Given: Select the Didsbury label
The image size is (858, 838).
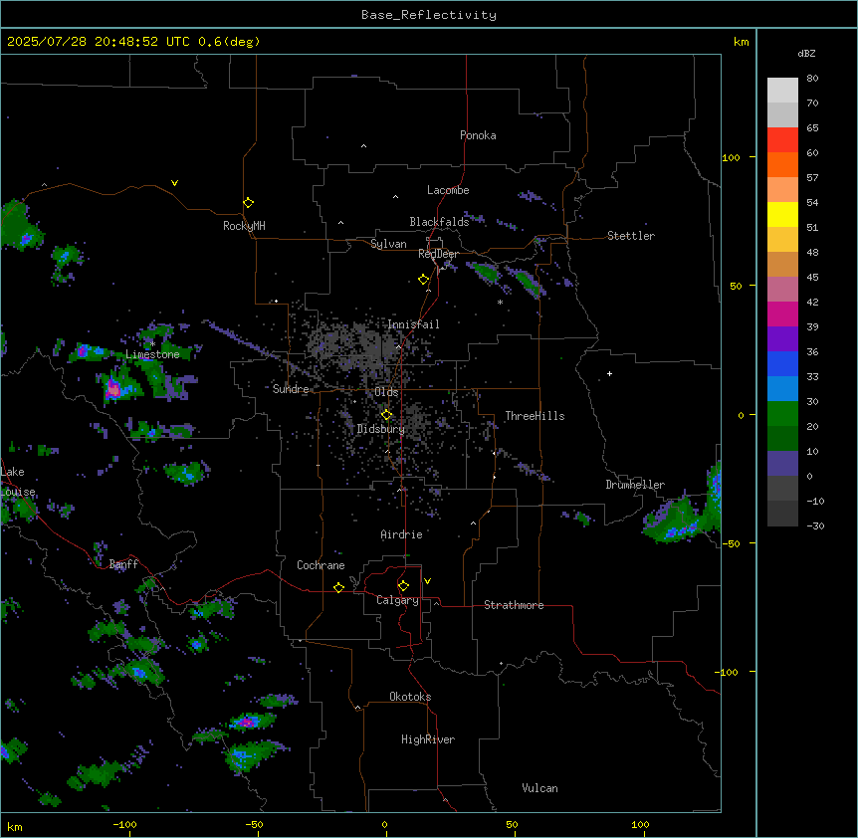Looking at the screenshot, I should point(381,429).
